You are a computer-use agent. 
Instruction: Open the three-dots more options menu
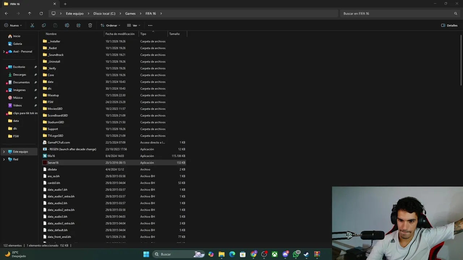tap(150, 25)
